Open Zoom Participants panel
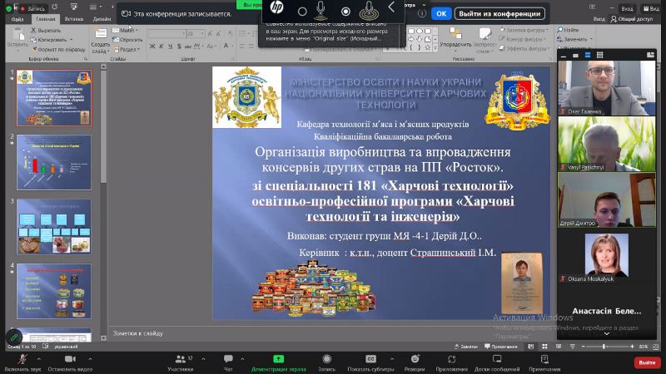This screenshot has width=666, height=374. click(180, 359)
